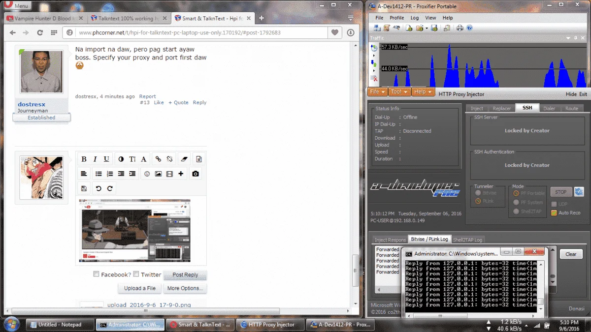Outdent text in reply editor
The height and width of the screenshot is (332, 591).
121,174
